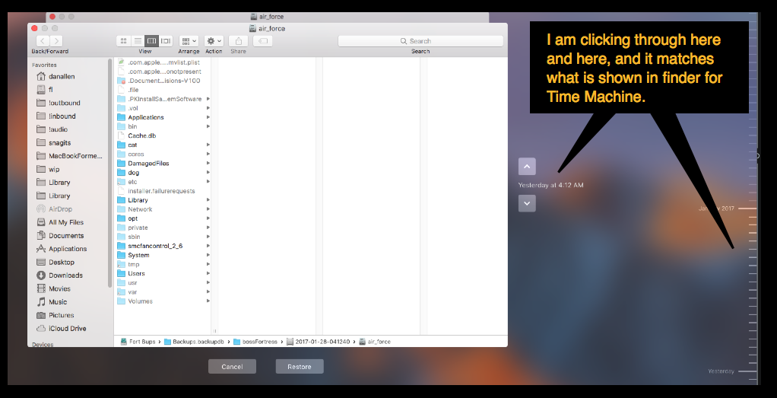Expand the cat folder arrow

tap(208, 145)
